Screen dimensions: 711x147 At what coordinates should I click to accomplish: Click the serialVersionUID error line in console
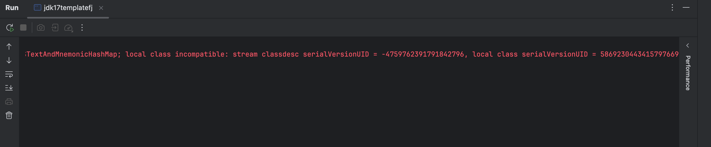tap(350, 54)
